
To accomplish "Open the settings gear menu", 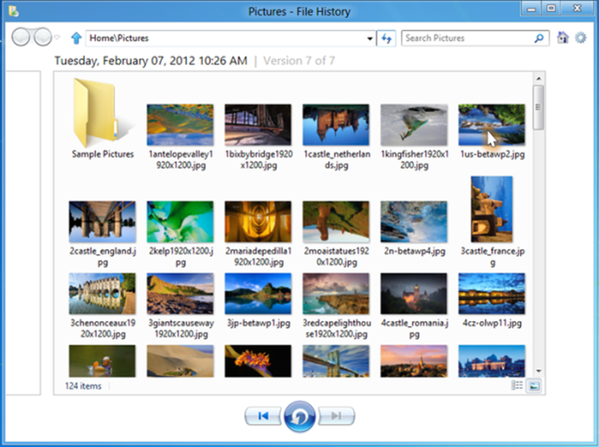I will (x=580, y=37).
